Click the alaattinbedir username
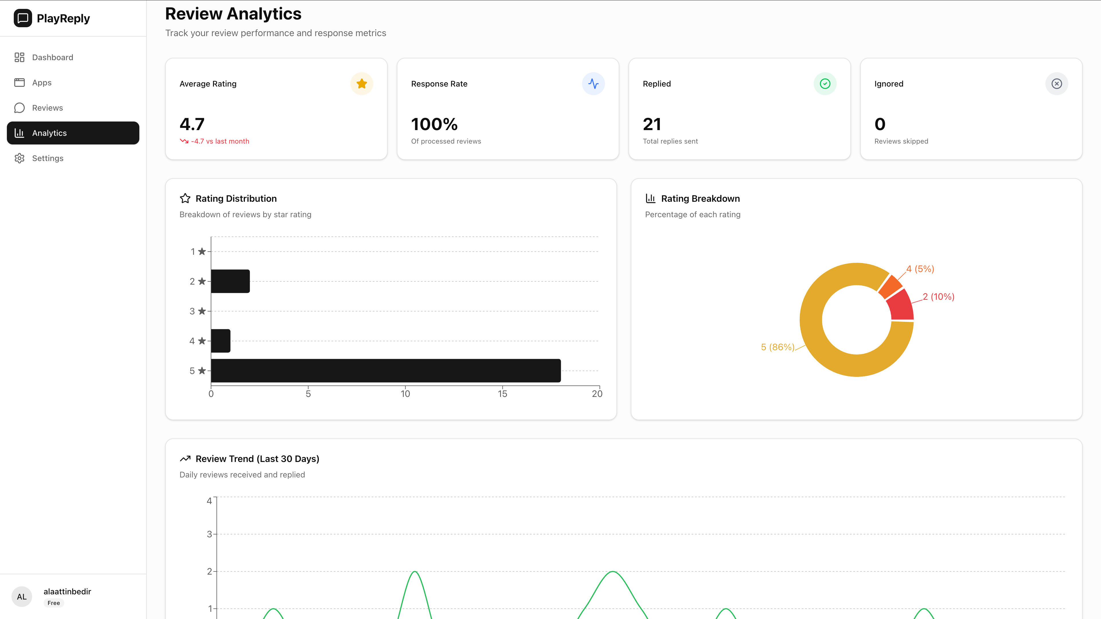 [x=67, y=591]
